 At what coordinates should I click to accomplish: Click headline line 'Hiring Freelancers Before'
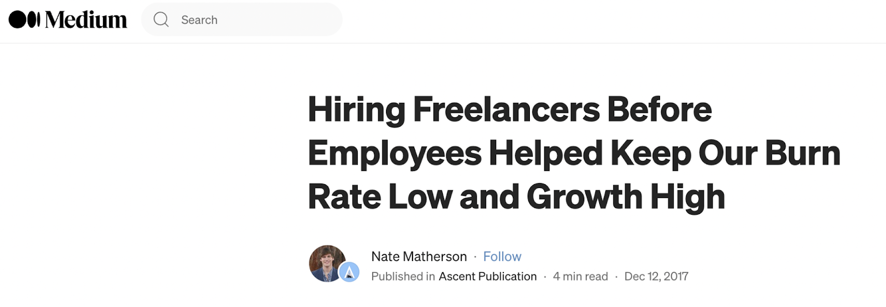pos(509,110)
